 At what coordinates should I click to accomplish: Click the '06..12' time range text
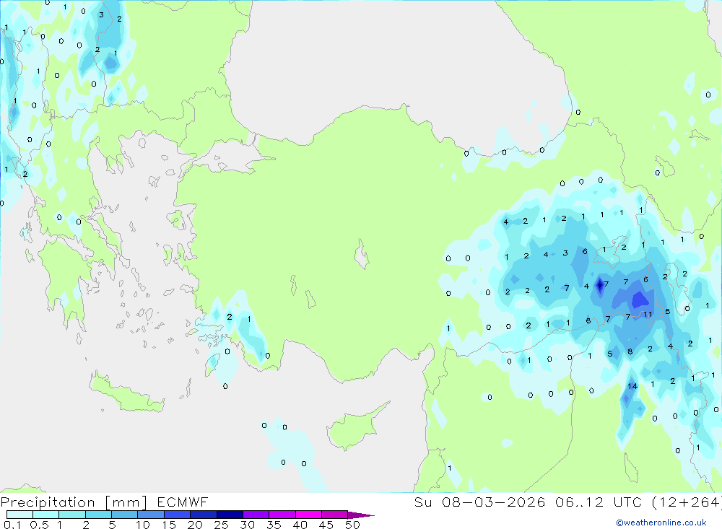(x=579, y=502)
